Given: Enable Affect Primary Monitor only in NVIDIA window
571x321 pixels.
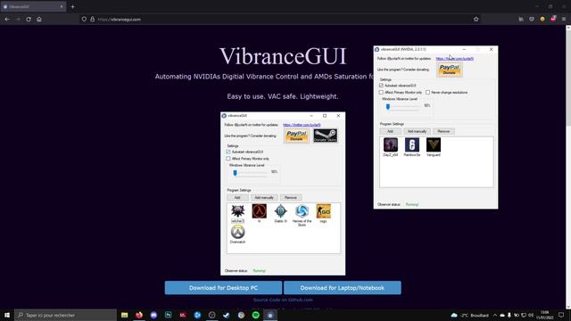Looking at the screenshot, I should tap(381, 93).
